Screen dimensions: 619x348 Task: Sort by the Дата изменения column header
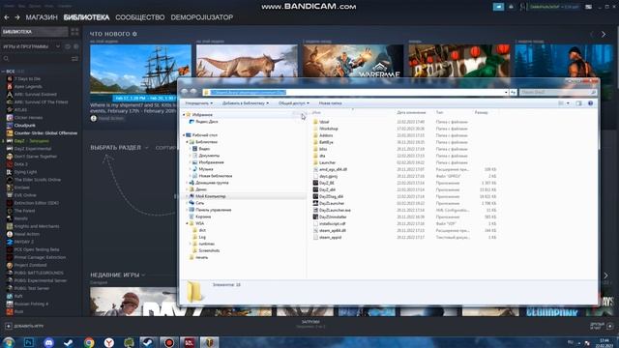(x=411, y=112)
